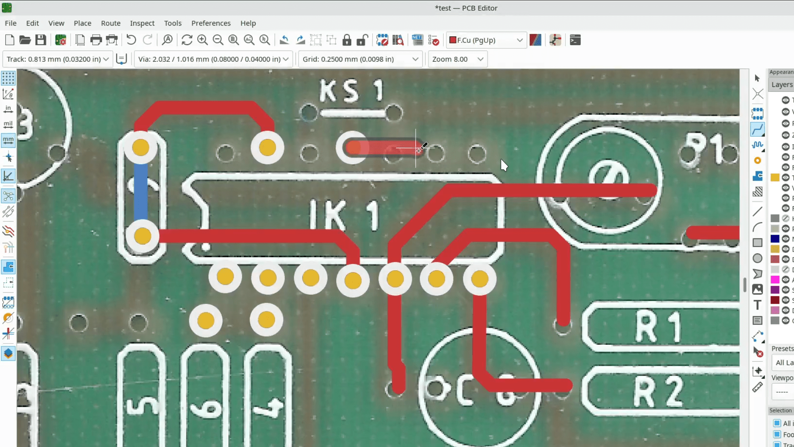This screenshot has width=794, height=447.
Task: Uncheck the Footprints selection filter
Action: (x=777, y=435)
